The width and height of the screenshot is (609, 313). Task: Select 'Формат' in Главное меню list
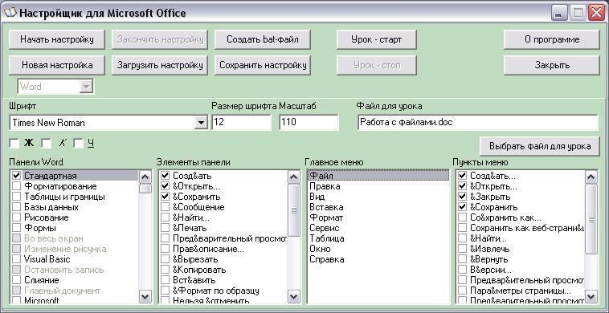tap(378, 217)
